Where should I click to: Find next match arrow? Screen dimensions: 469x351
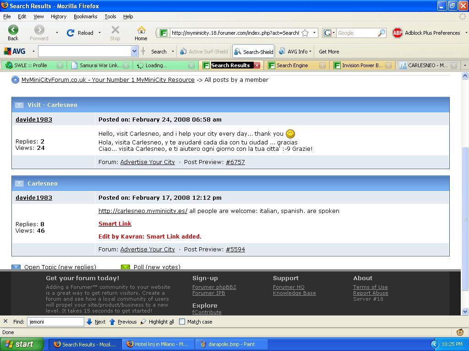click(x=90, y=322)
